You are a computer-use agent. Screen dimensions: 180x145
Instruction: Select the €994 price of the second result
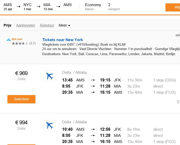(21, 123)
